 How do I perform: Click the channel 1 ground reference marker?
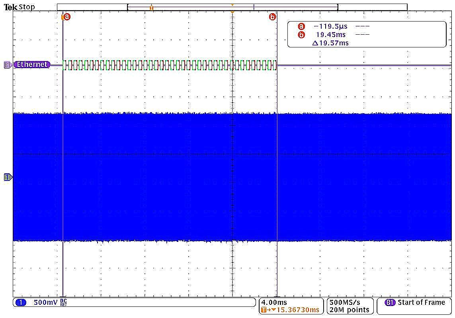point(8,177)
